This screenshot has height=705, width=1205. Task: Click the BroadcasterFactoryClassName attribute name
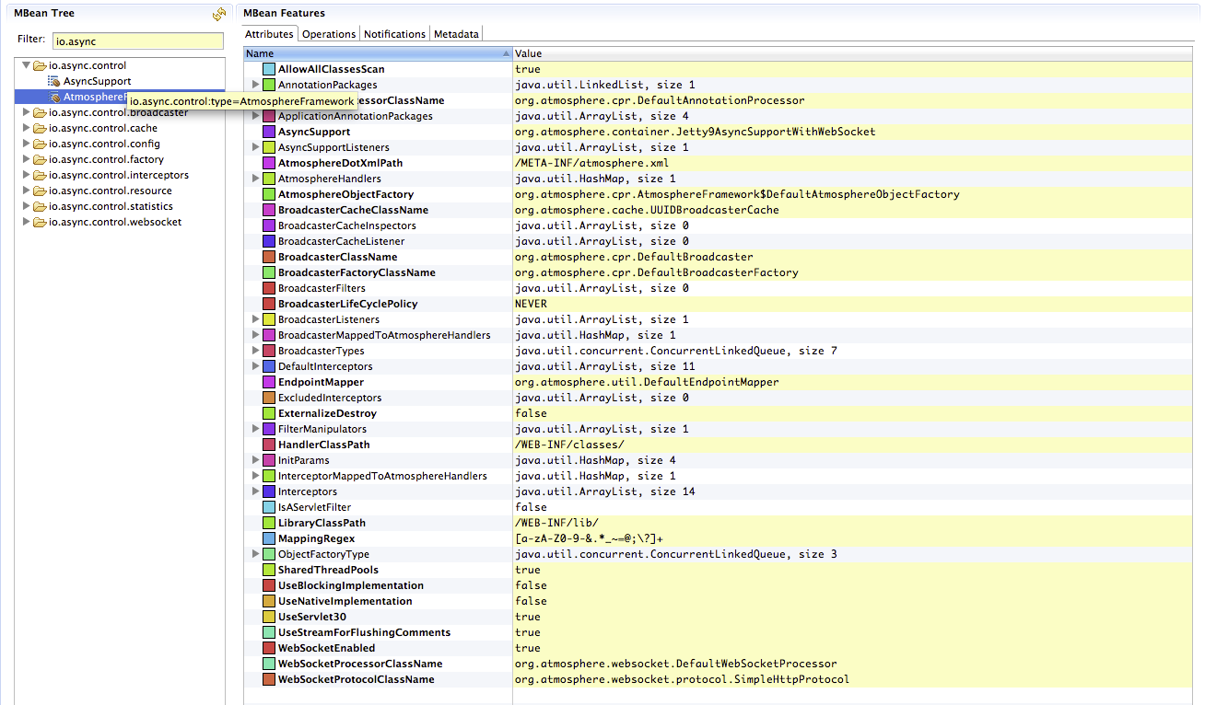click(357, 272)
